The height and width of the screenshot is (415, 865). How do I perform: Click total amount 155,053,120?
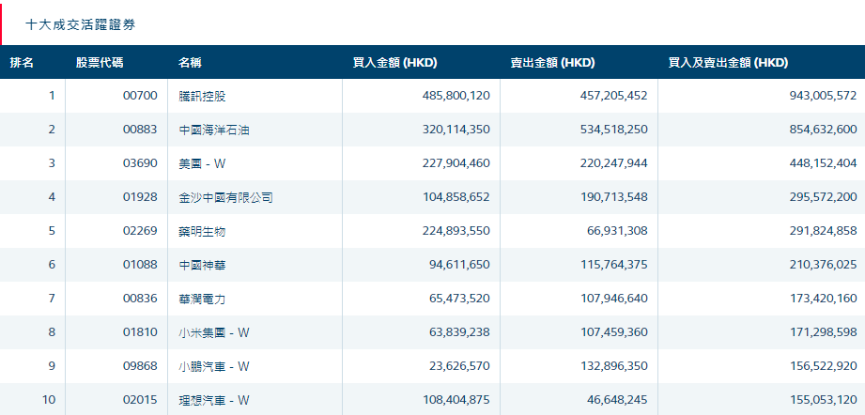click(x=824, y=400)
